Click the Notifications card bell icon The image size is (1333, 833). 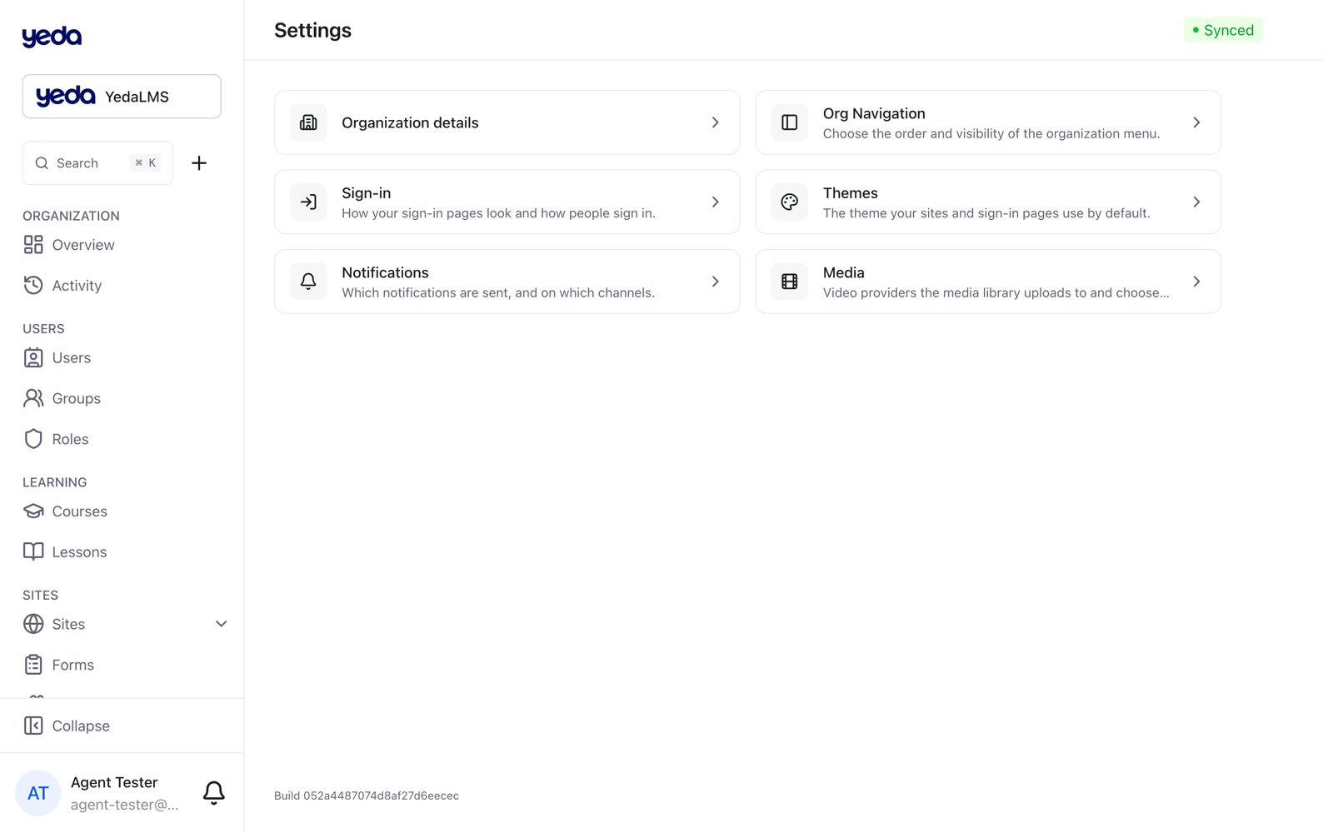tap(308, 282)
